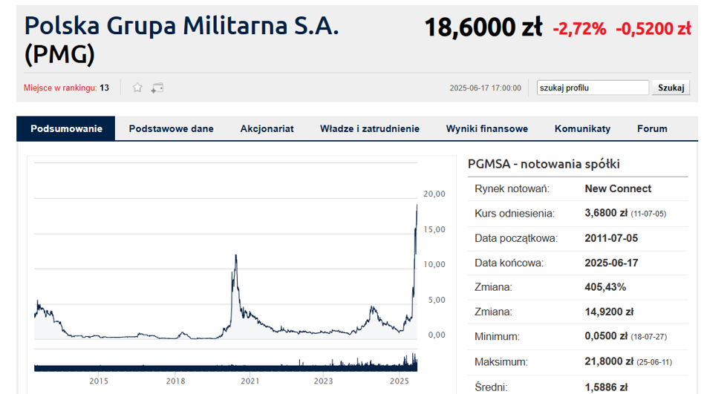Switch to the Komunikaty tab
The image size is (704, 394).
(x=582, y=129)
